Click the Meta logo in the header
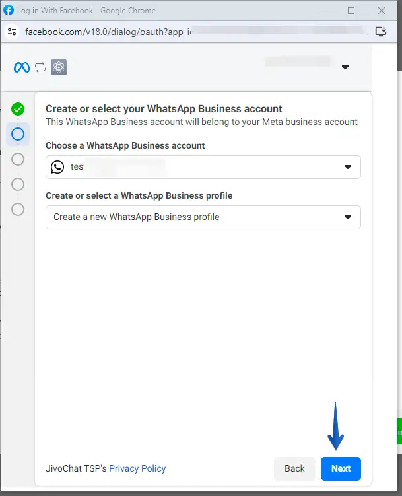Image resolution: width=402 pixels, height=496 pixels. tap(22, 67)
